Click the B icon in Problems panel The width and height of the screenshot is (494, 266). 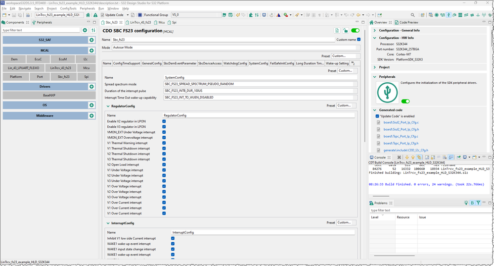(472, 203)
